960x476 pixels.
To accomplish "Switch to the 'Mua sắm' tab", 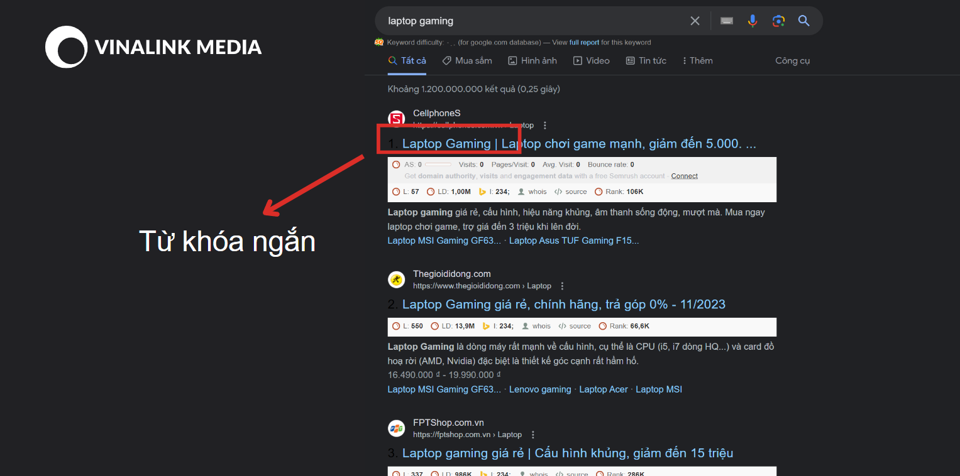I will click(467, 60).
